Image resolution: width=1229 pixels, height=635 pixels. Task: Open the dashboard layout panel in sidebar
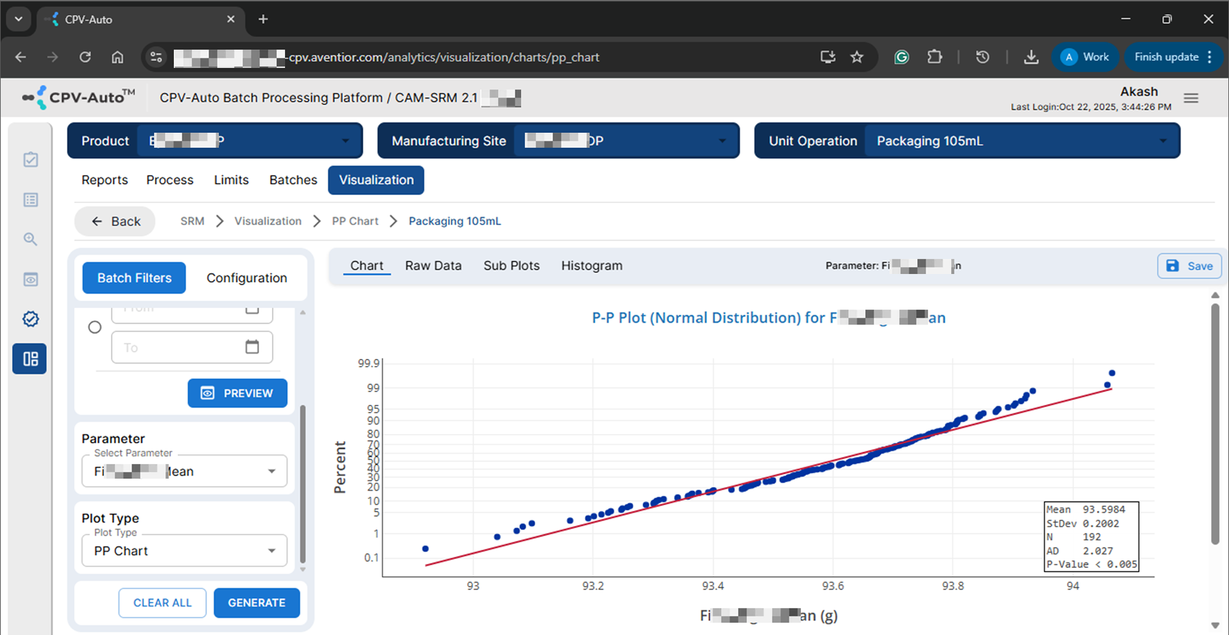[x=29, y=359]
